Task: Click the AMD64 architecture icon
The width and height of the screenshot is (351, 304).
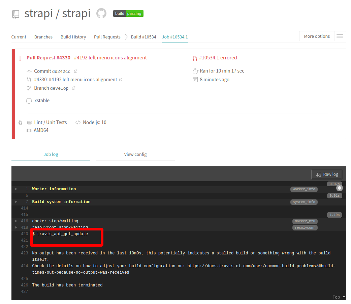Action: click(29, 130)
